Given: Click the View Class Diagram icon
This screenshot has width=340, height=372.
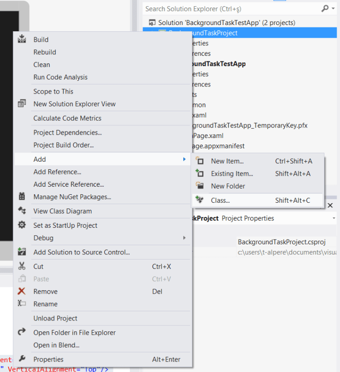Looking at the screenshot, I should tap(22, 211).
